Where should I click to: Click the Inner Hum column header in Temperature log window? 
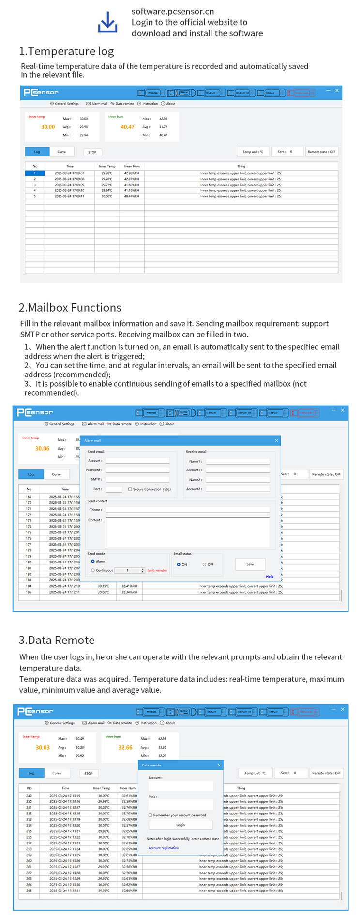[132, 166]
